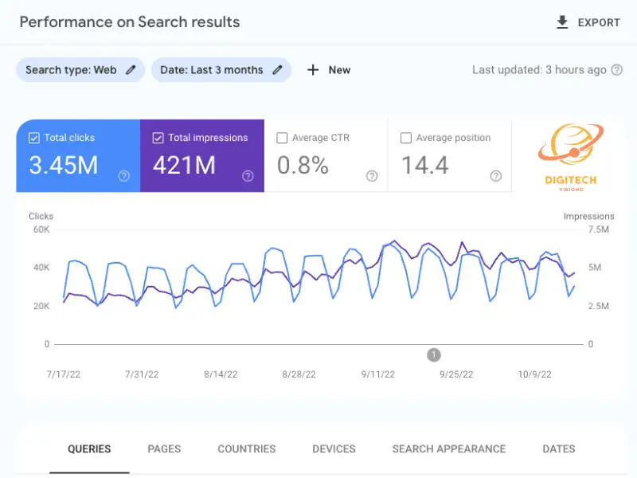Open the Search type: Web filter chip
Viewport: 637px width, 478px height.
pyautogui.click(x=80, y=70)
